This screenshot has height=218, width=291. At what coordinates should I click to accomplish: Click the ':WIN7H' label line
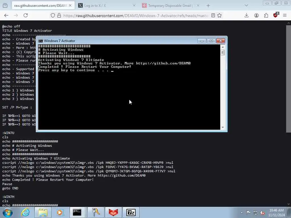tap(8, 197)
